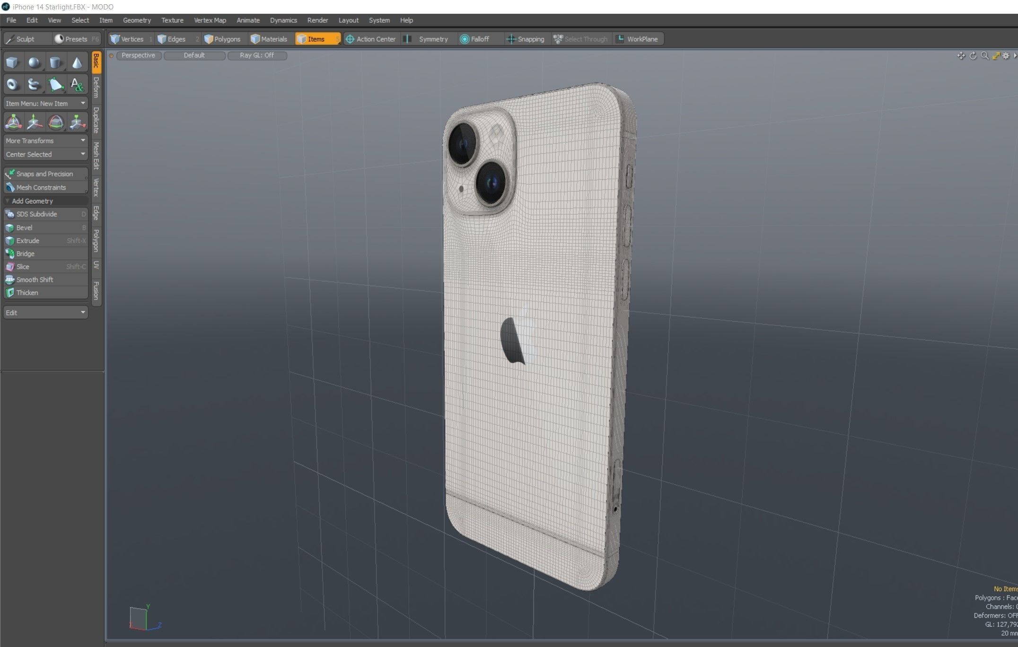
Task: Click the viewport rotate icon
Action: pos(973,56)
